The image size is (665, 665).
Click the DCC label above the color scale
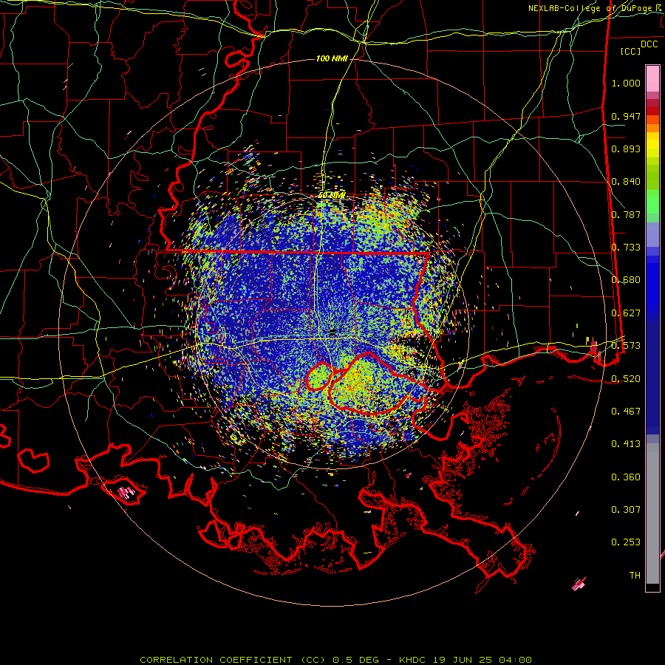click(649, 44)
